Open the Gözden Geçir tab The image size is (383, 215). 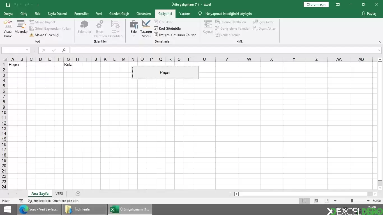tap(119, 14)
